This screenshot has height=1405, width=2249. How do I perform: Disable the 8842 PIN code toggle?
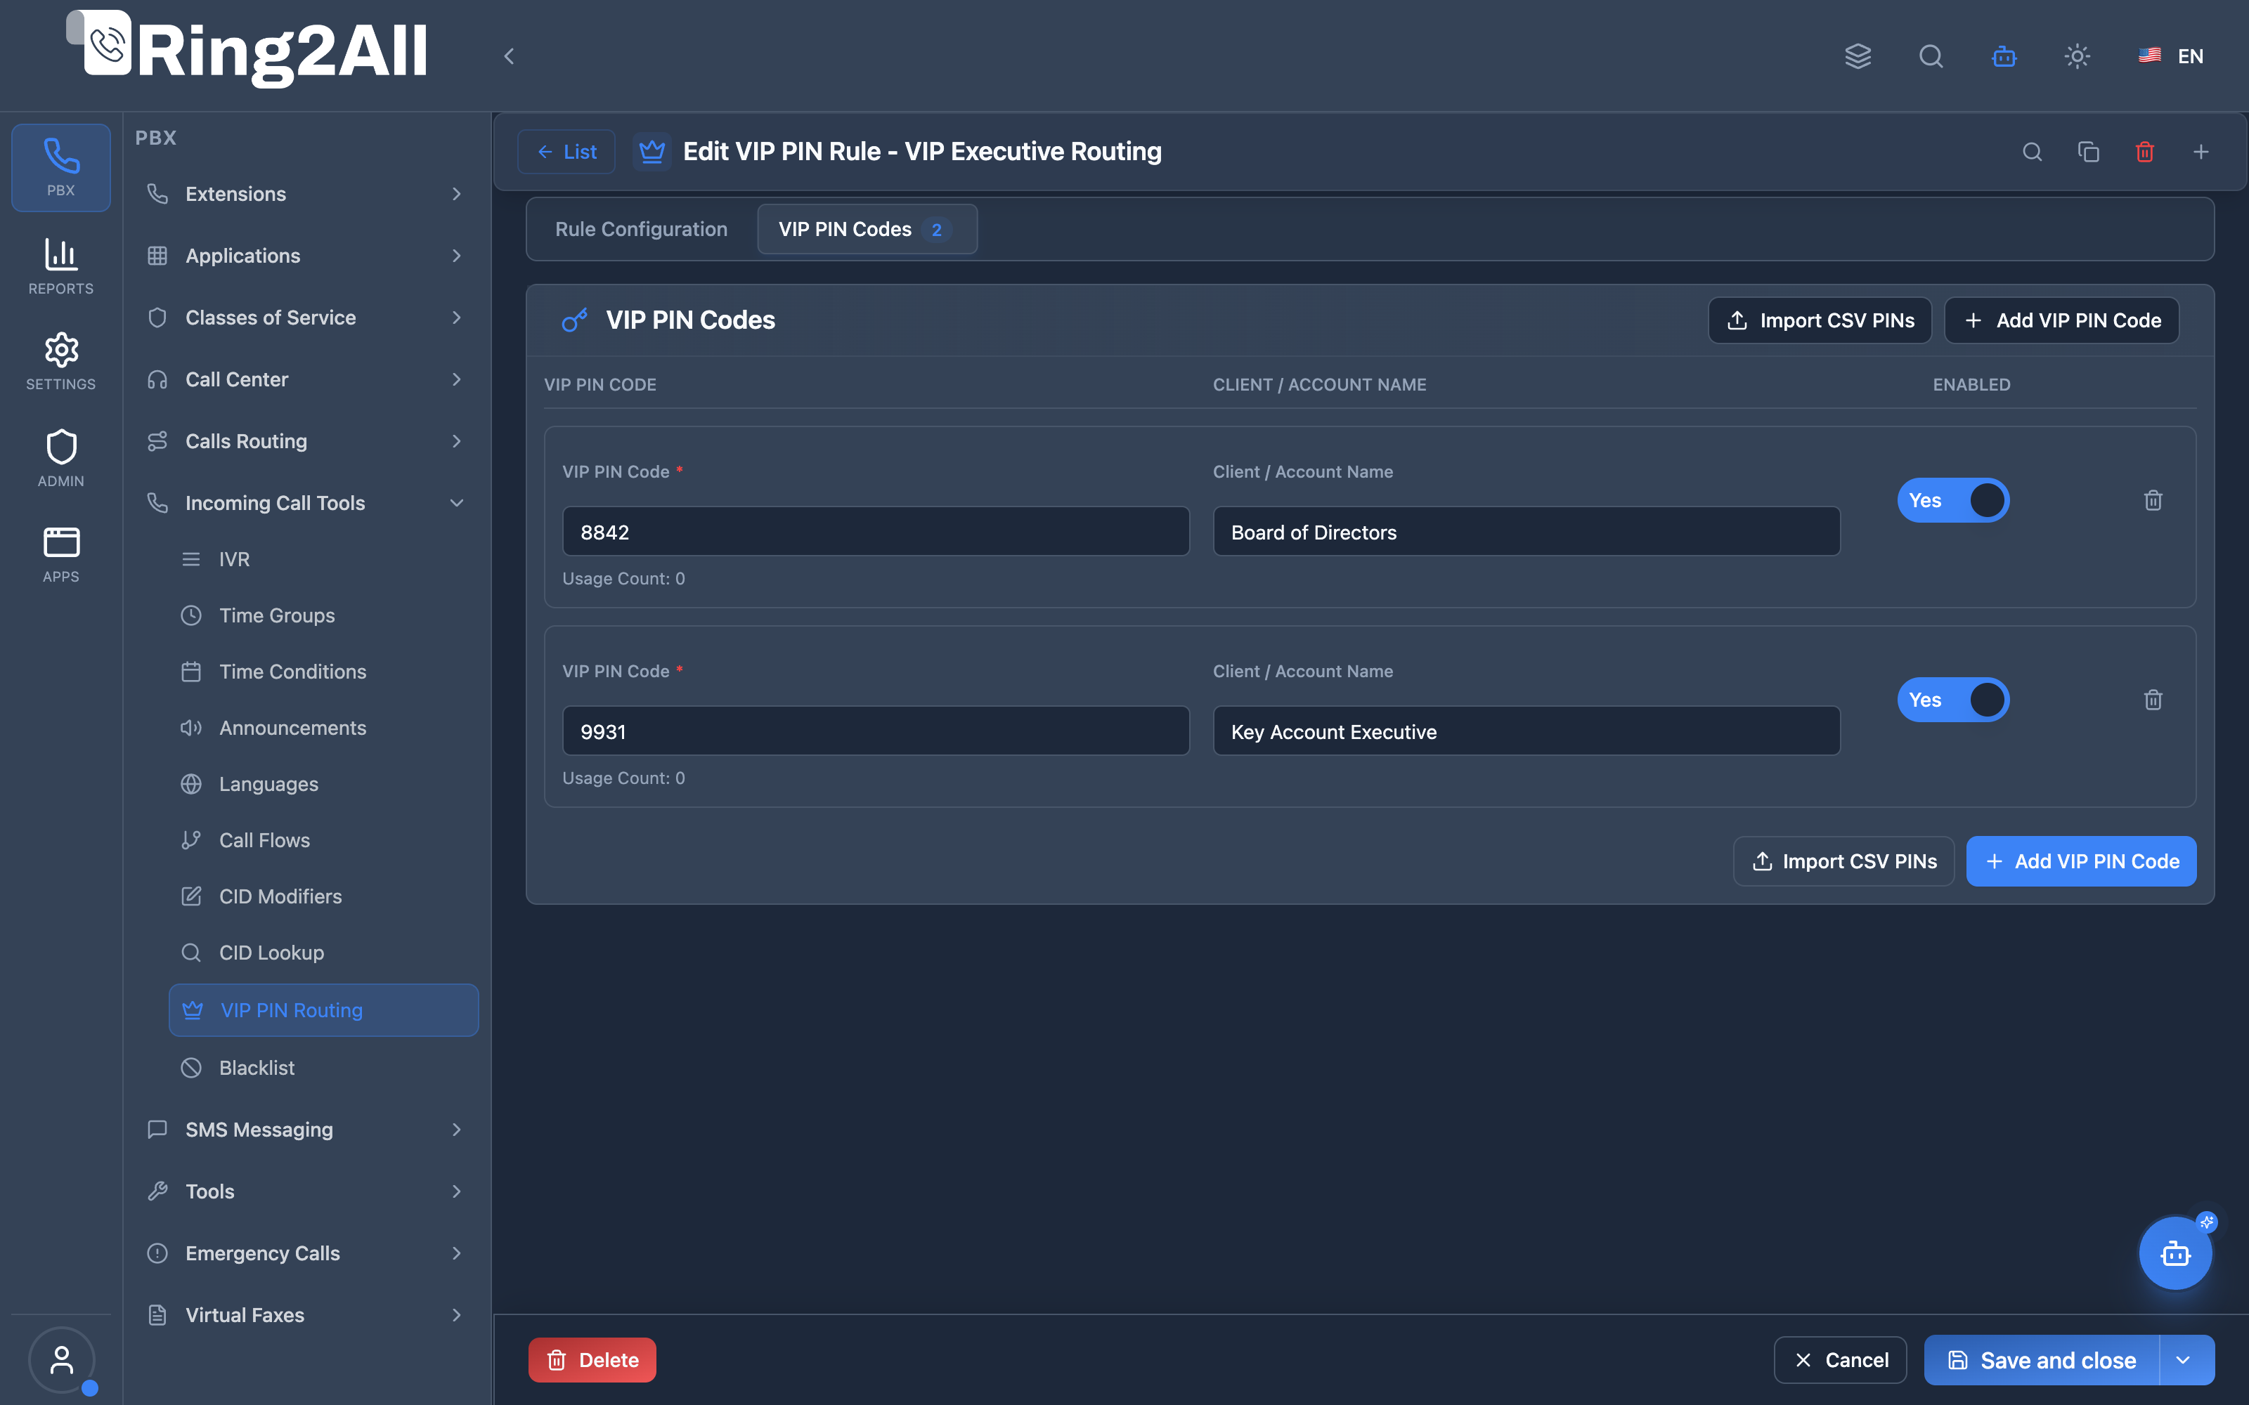(x=1952, y=501)
